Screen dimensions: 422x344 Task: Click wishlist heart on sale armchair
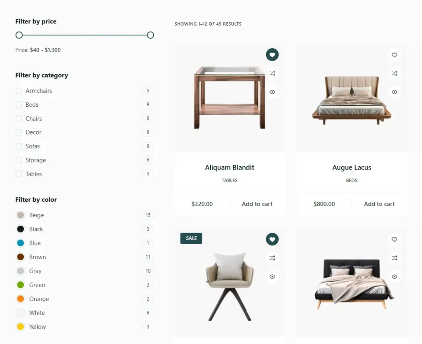(272, 239)
